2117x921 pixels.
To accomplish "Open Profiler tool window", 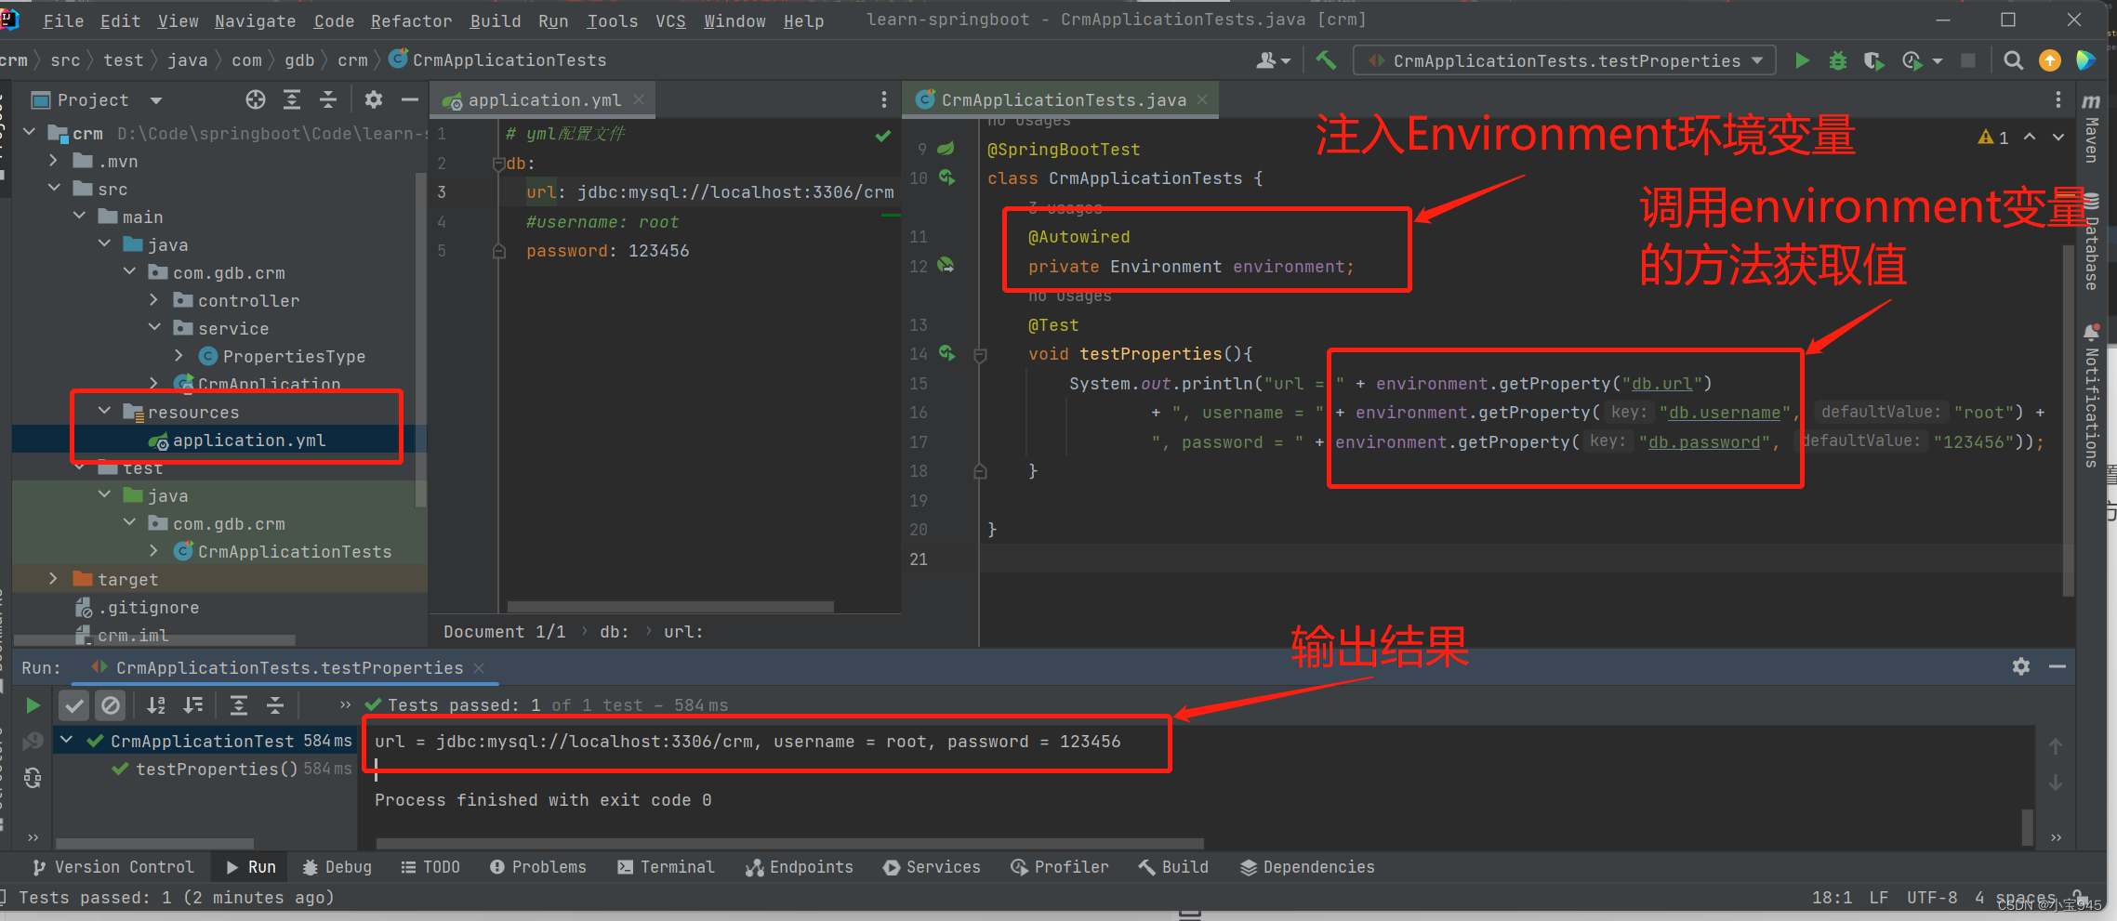I will pyautogui.click(x=1060, y=866).
